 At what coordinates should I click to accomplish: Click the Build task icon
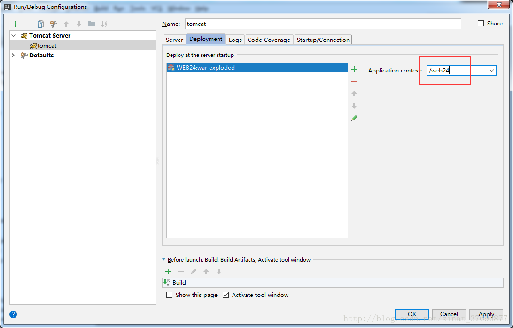(x=167, y=282)
